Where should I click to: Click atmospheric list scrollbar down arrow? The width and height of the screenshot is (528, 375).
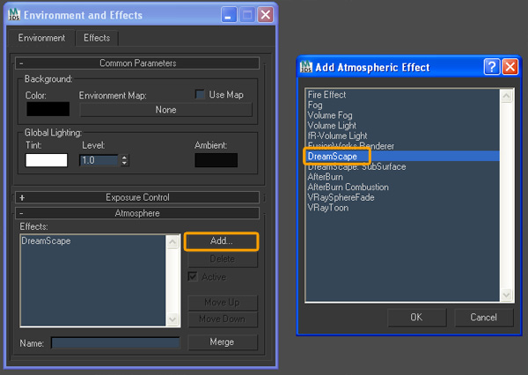coord(507,295)
